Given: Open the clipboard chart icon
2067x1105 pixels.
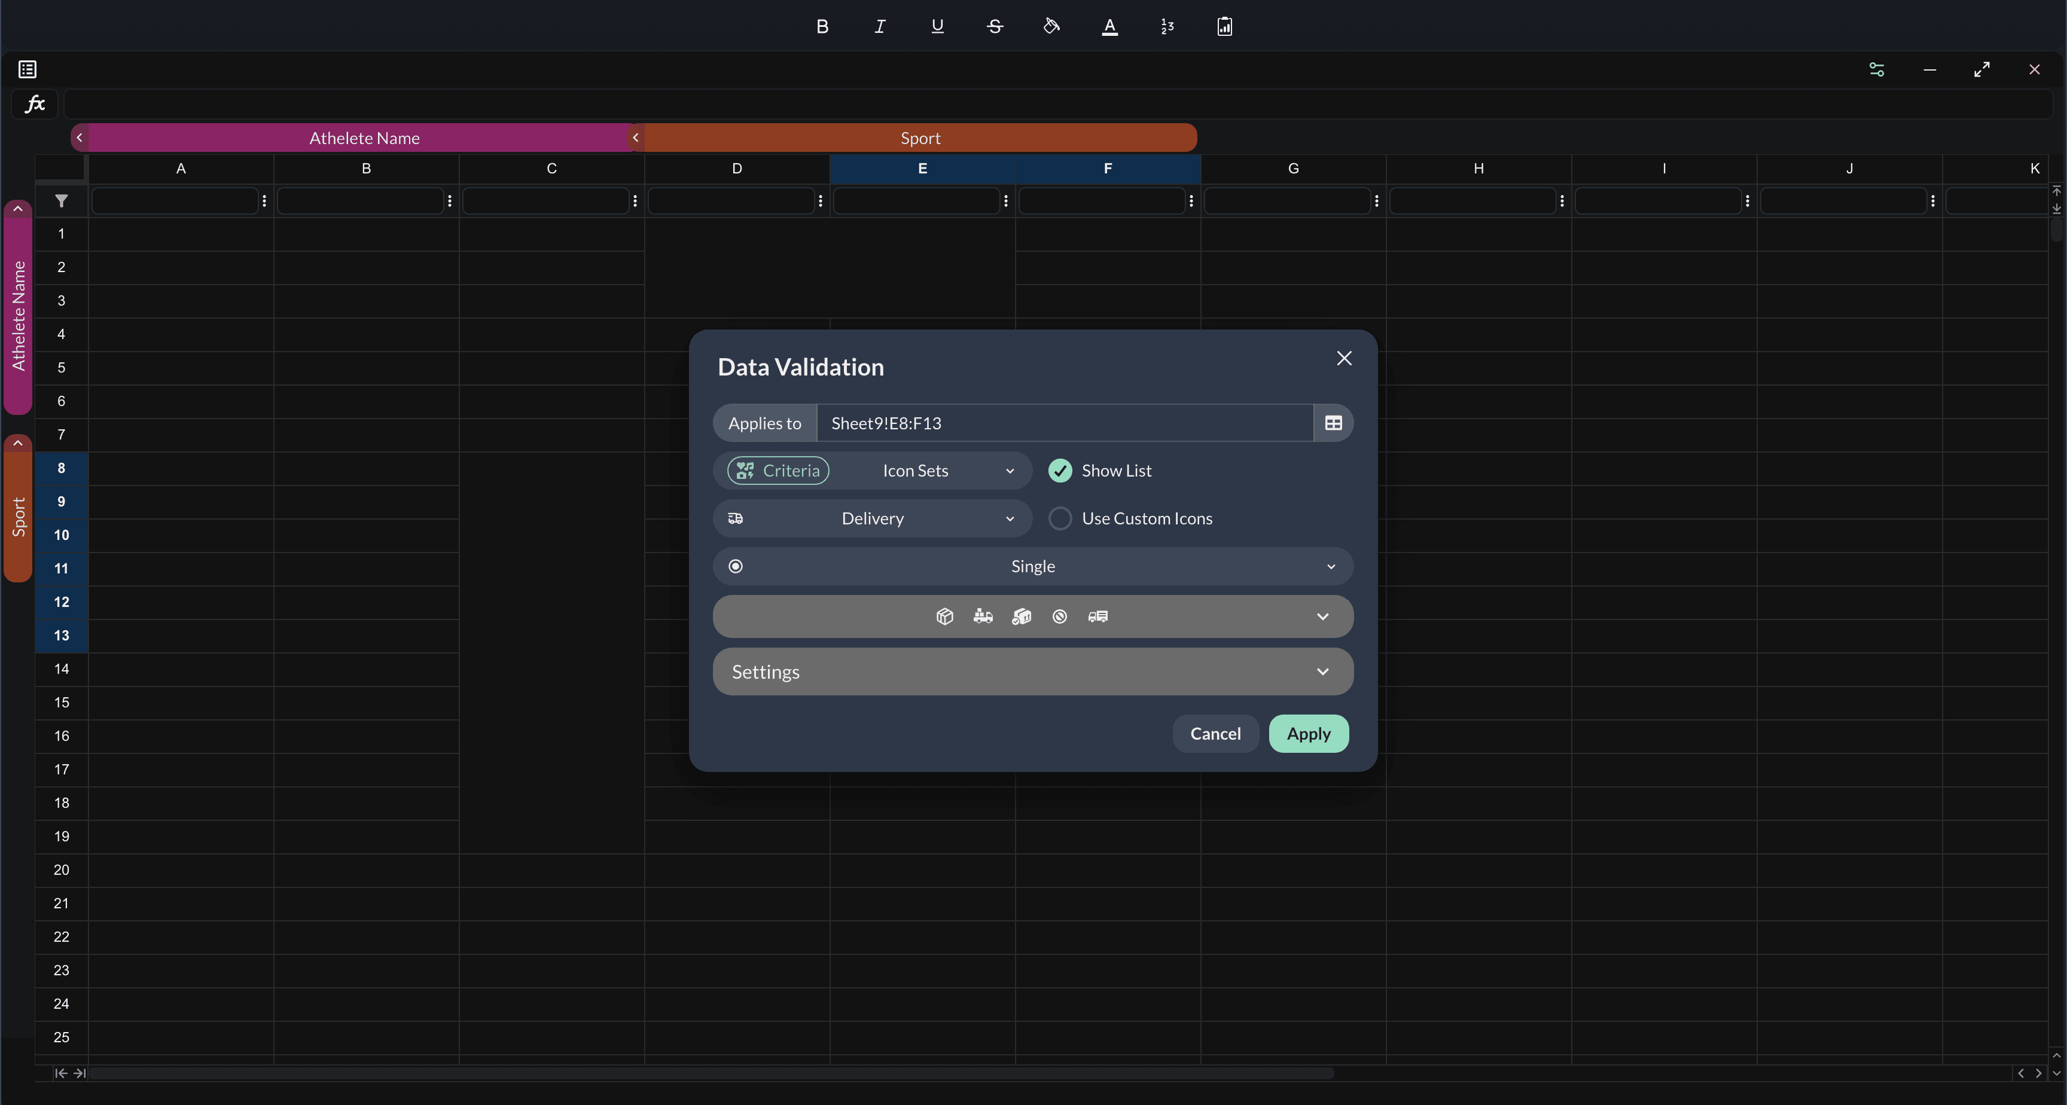Looking at the screenshot, I should pos(1224,26).
